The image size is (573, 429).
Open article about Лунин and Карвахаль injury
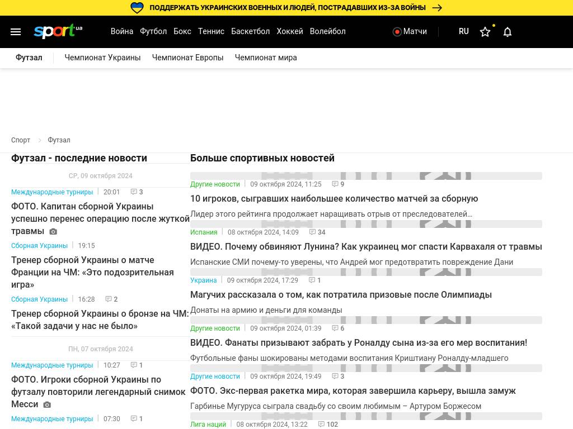click(x=366, y=247)
